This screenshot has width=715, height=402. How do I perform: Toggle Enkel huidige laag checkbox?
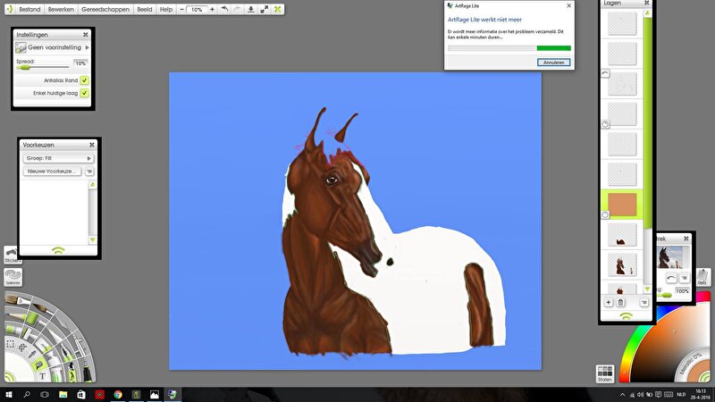point(84,93)
